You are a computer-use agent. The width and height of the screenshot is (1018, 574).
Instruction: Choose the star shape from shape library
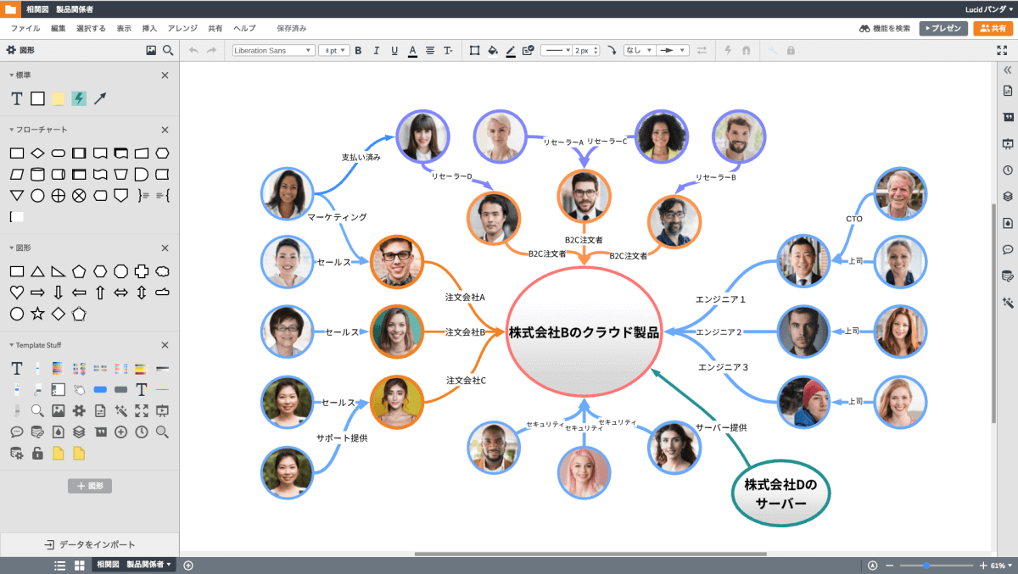[x=37, y=314]
